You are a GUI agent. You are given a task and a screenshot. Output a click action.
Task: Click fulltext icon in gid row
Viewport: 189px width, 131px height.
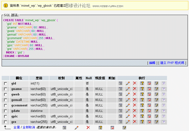point(164,83)
